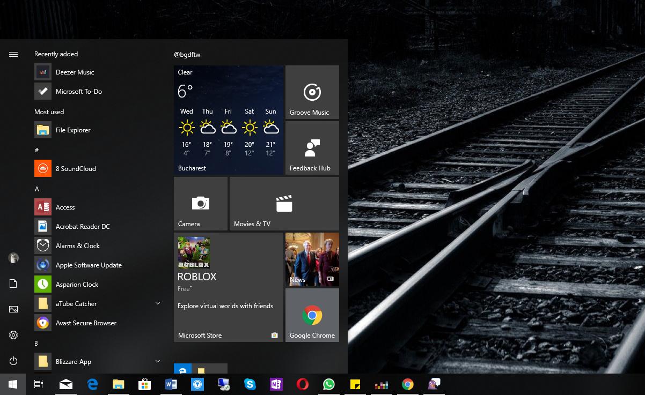Select the Recently added heading

pos(56,54)
